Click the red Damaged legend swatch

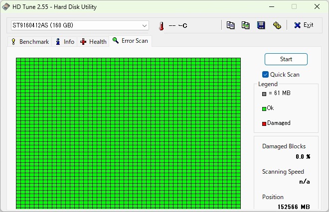pyautogui.click(x=264, y=124)
